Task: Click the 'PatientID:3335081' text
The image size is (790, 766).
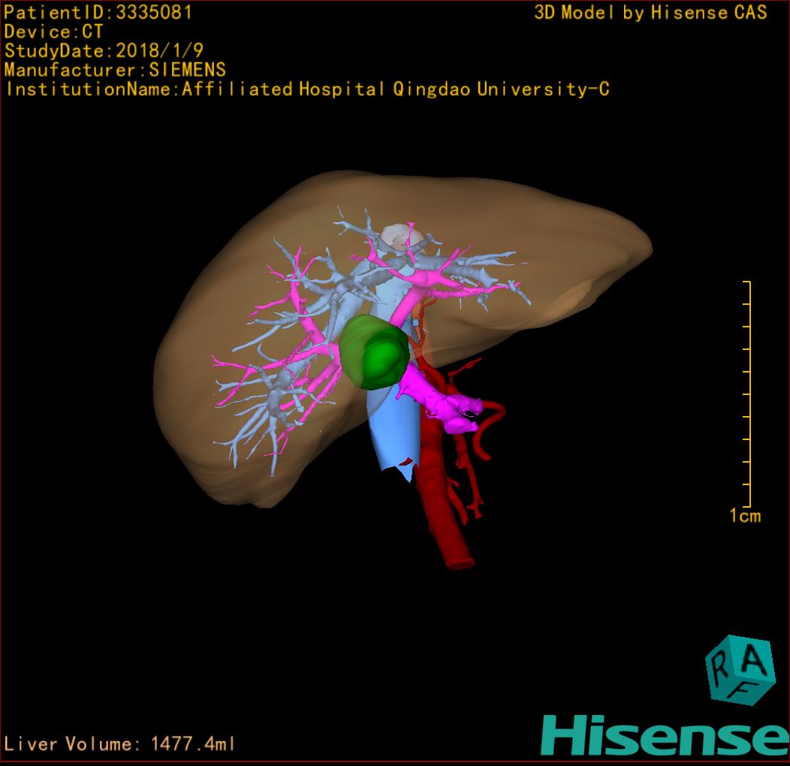Action: point(98,12)
